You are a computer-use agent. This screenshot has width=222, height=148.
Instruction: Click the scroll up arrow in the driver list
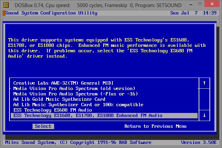click(204, 83)
